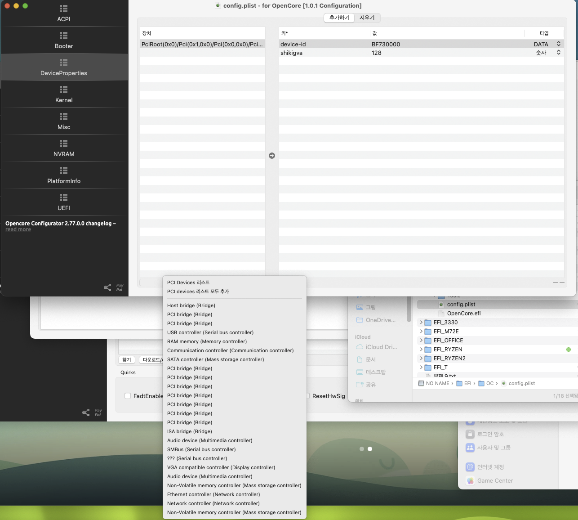
Task: Open type dropdown for shikigva row (숫자)
Action: pyautogui.click(x=559, y=53)
